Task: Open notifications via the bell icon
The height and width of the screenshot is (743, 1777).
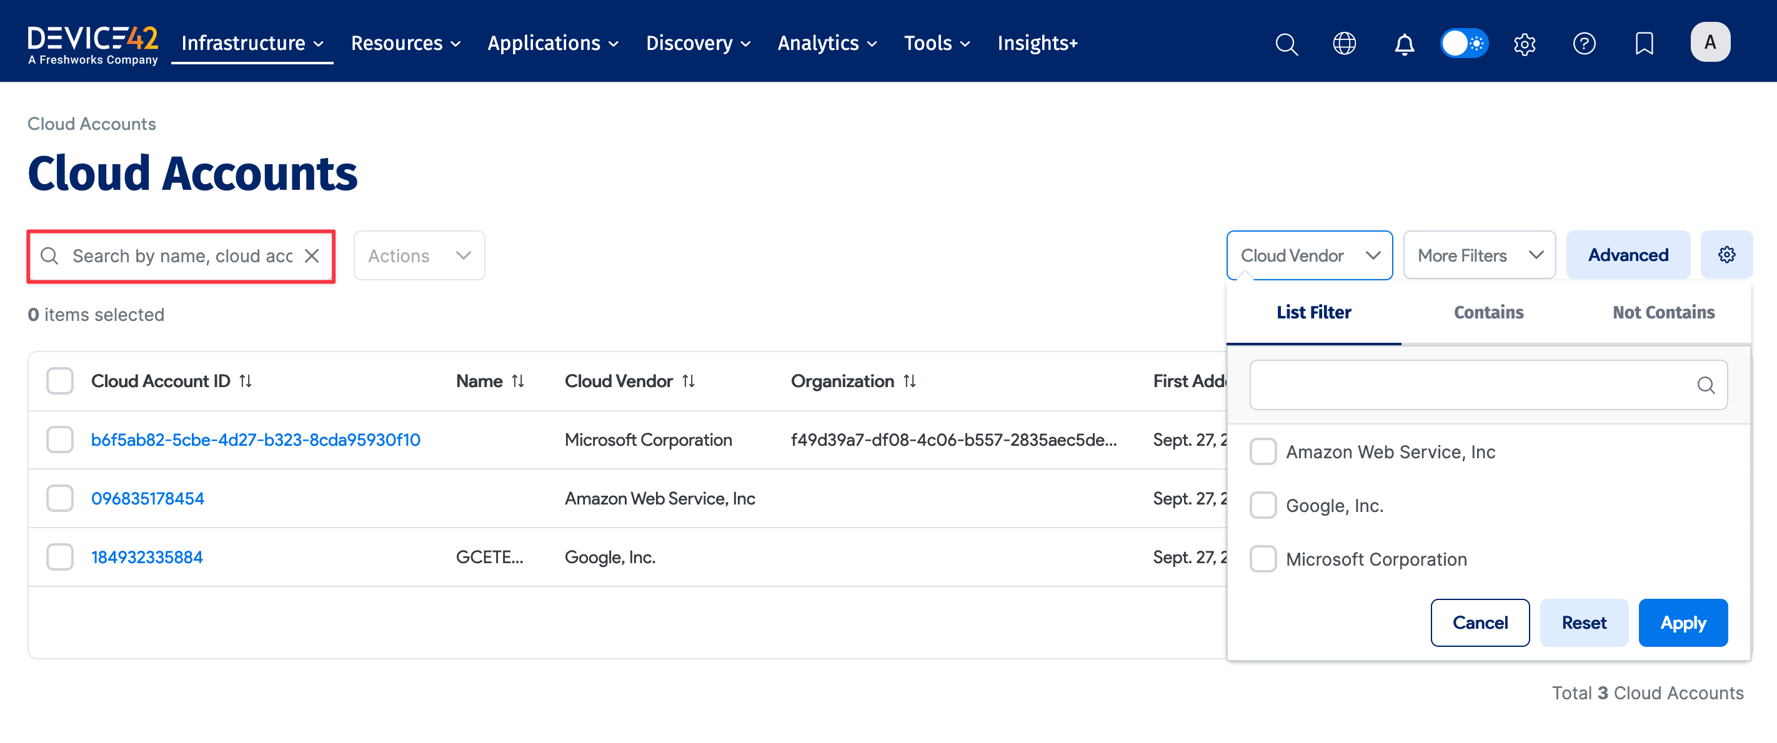Action: click(x=1404, y=44)
